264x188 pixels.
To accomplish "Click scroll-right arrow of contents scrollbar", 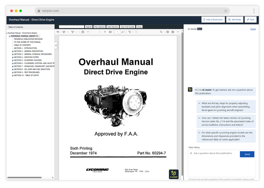I will click(x=53, y=177).
